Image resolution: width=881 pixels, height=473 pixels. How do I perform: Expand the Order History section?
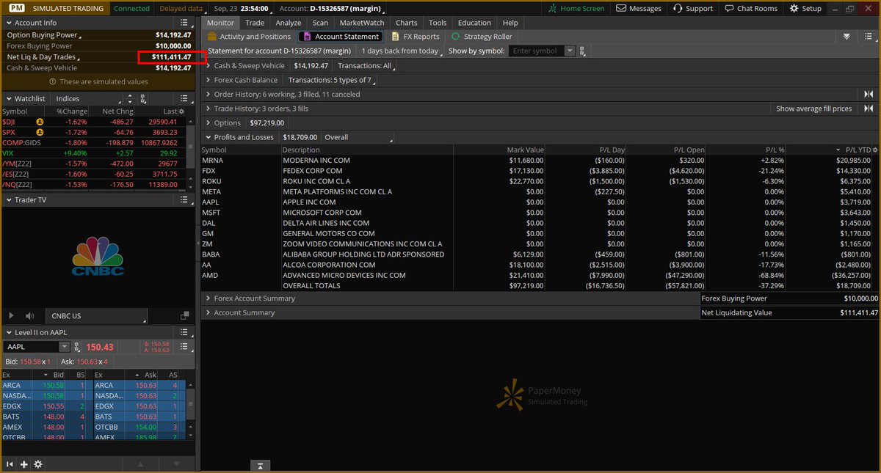pyautogui.click(x=208, y=94)
